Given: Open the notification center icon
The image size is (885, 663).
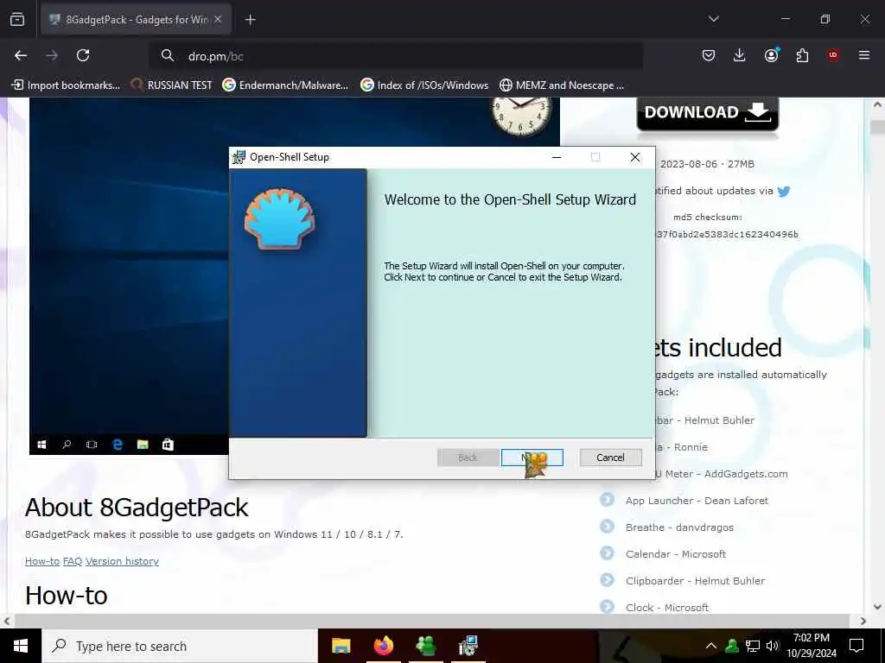Looking at the screenshot, I should click(856, 646).
